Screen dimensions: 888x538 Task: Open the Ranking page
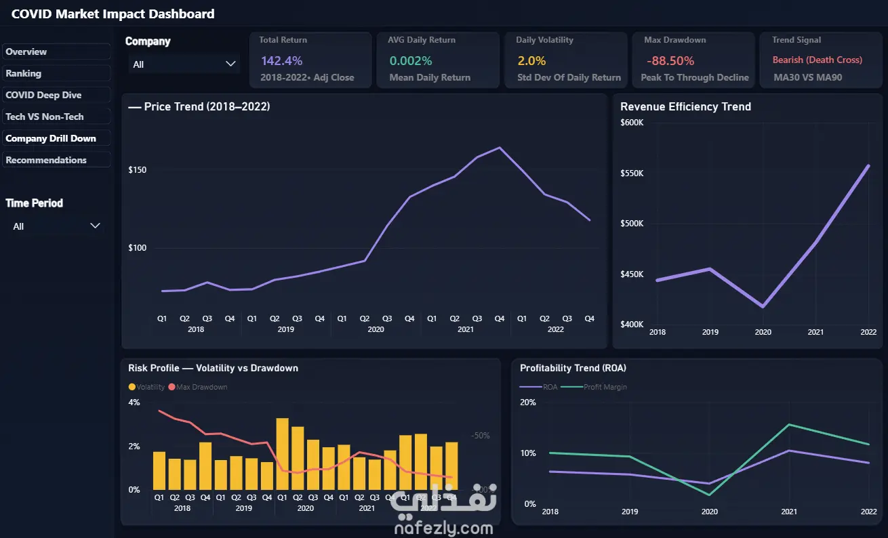coord(56,73)
